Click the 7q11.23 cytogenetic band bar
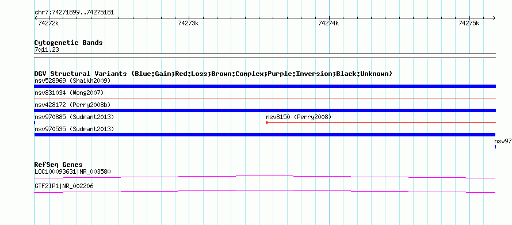 265,55
